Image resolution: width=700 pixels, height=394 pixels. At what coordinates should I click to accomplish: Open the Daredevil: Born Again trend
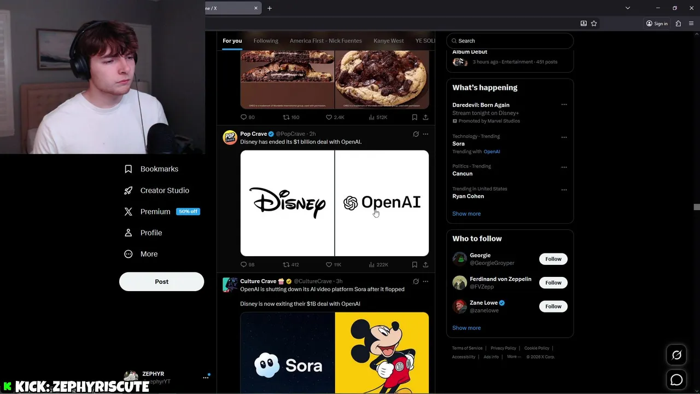pyautogui.click(x=481, y=105)
